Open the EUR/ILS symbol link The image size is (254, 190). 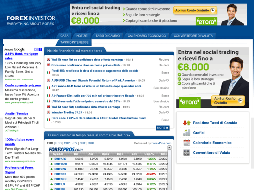tap(60, 184)
